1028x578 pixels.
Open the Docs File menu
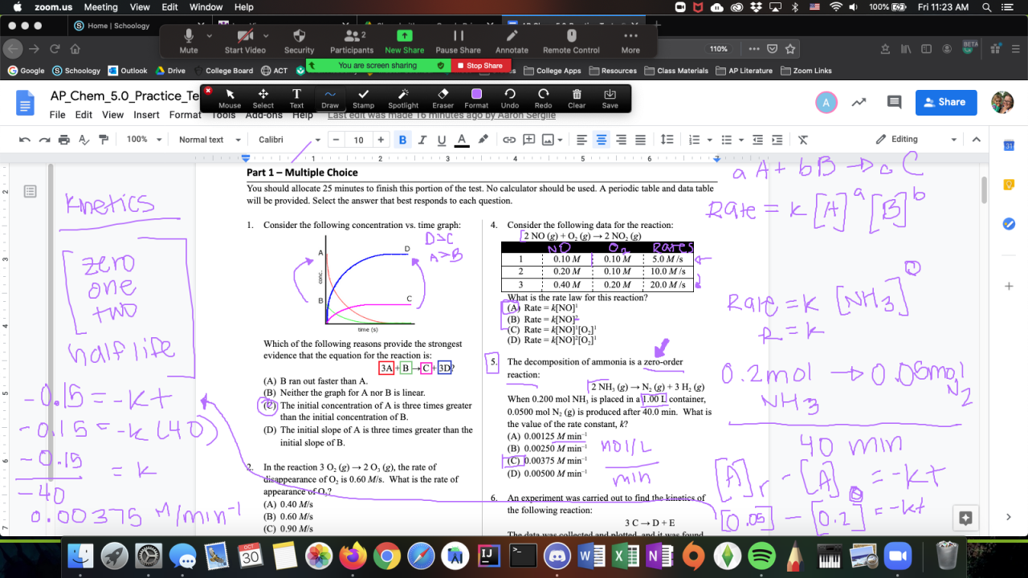point(57,115)
